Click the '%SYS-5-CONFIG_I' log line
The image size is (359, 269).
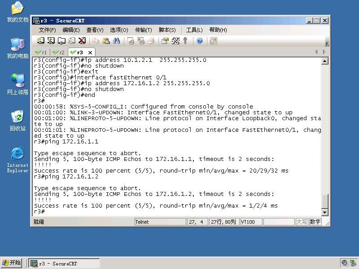(144, 107)
